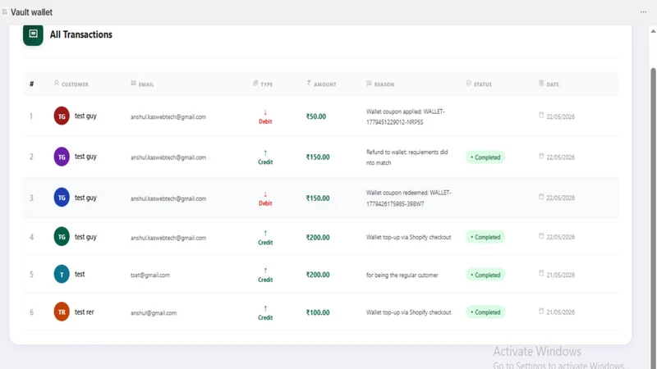This screenshot has height=369, width=657.
Task: Click the calendar icon in row 1 date
Action: 541,115
